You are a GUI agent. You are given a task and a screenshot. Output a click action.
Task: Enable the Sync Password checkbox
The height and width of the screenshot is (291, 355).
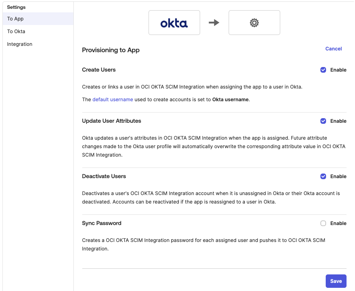click(323, 223)
